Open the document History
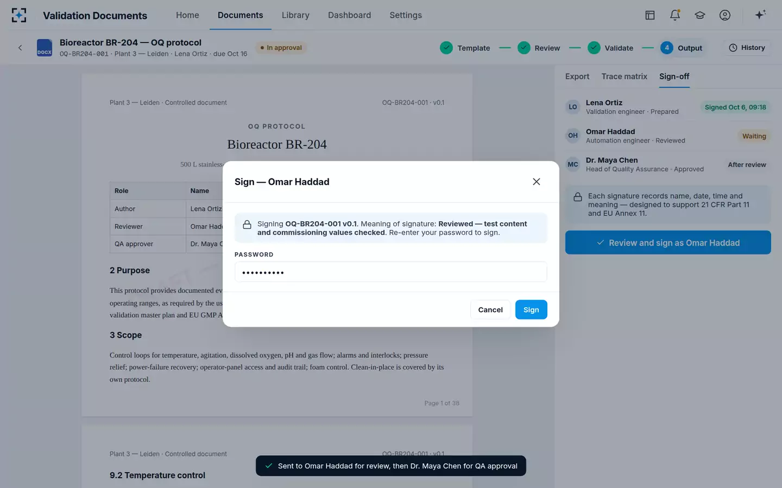This screenshot has height=488, width=782. click(747, 48)
